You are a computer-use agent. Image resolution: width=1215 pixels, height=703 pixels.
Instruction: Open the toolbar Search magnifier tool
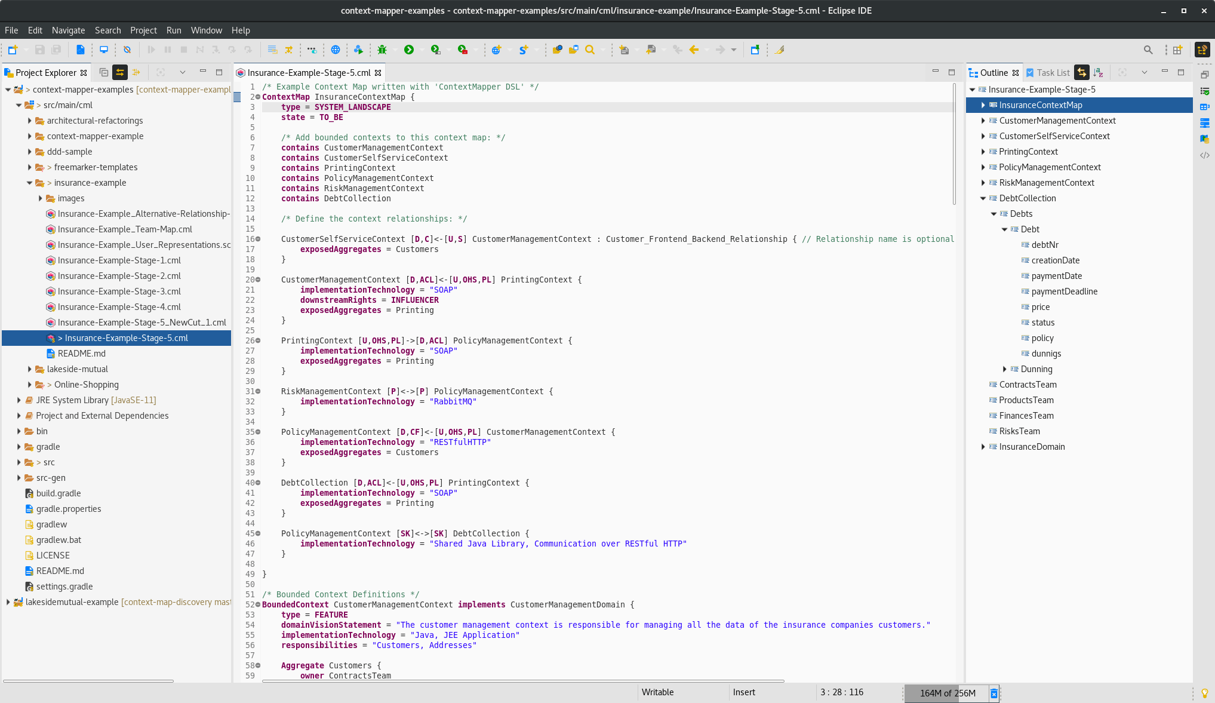tap(590, 50)
